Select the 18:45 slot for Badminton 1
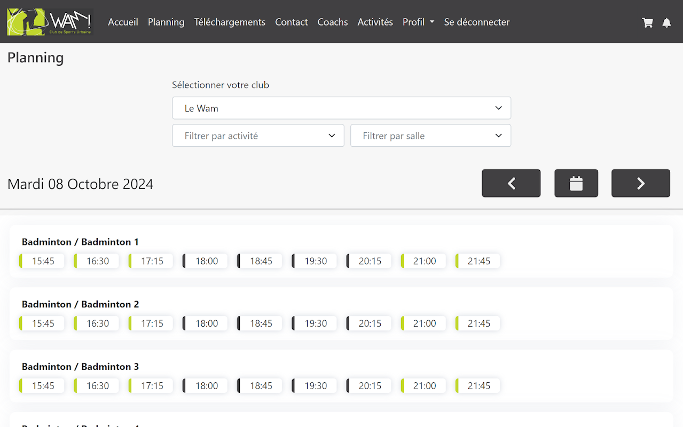The width and height of the screenshot is (683, 427). click(x=260, y=261)
